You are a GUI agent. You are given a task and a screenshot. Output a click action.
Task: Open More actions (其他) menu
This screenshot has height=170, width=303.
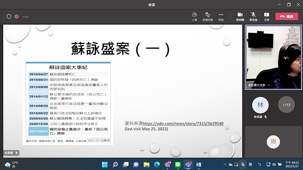pos(221,16)
